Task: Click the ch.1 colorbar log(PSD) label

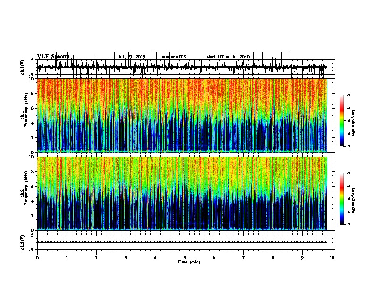Action: 353,123
